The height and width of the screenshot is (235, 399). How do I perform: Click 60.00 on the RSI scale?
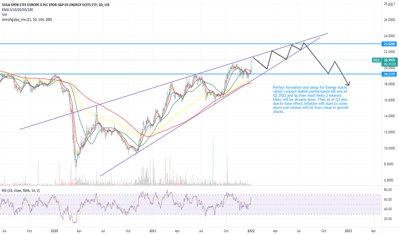(388, 200)
